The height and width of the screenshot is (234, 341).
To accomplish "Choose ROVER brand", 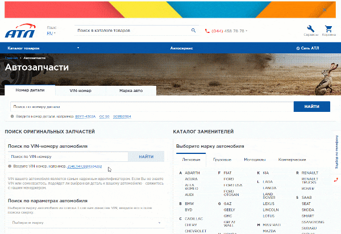I will 307,189.
